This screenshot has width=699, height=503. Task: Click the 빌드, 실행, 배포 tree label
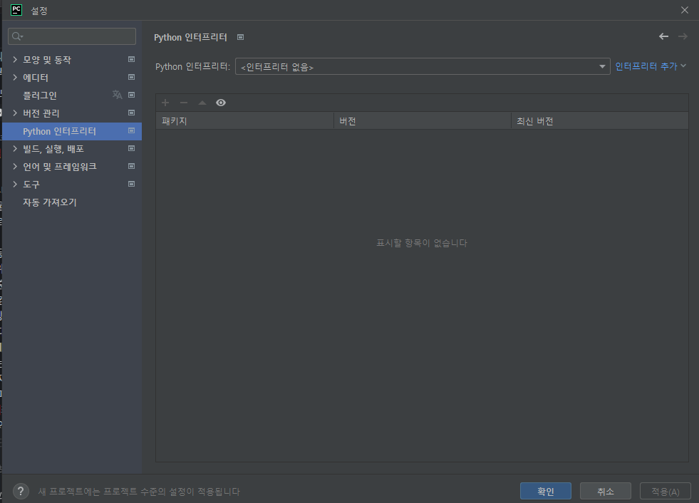click(x=53, y=149)
